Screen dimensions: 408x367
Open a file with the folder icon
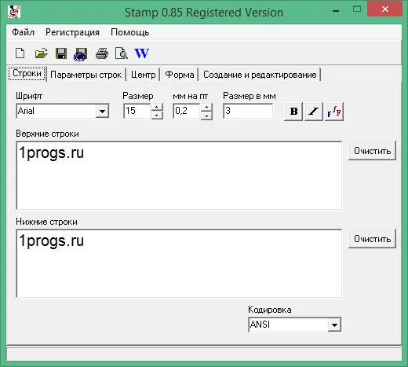tap(41, 53)
